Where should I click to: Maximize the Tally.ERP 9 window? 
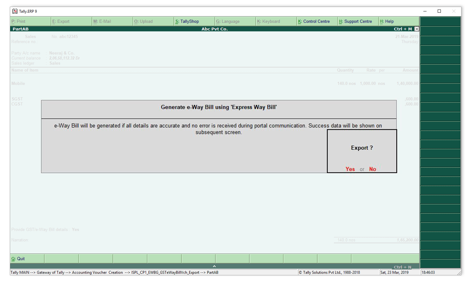439,11
